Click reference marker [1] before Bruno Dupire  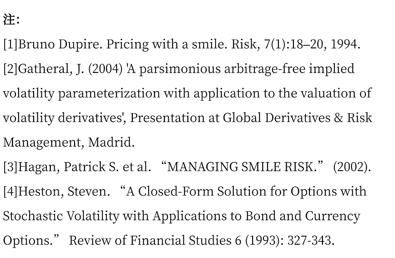10,45
